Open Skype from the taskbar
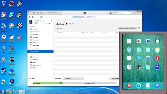The width and height of the screenshot is (167, 94). pos(16,92)
